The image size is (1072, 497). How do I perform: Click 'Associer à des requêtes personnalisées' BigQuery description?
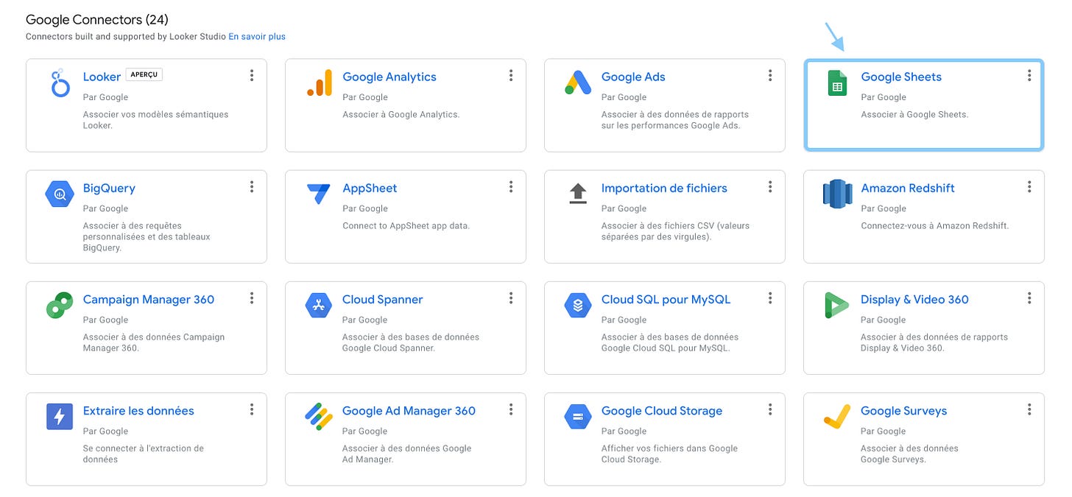point(147,236)
